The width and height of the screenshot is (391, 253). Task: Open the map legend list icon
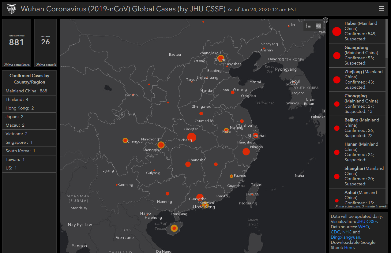coord(308,26)
